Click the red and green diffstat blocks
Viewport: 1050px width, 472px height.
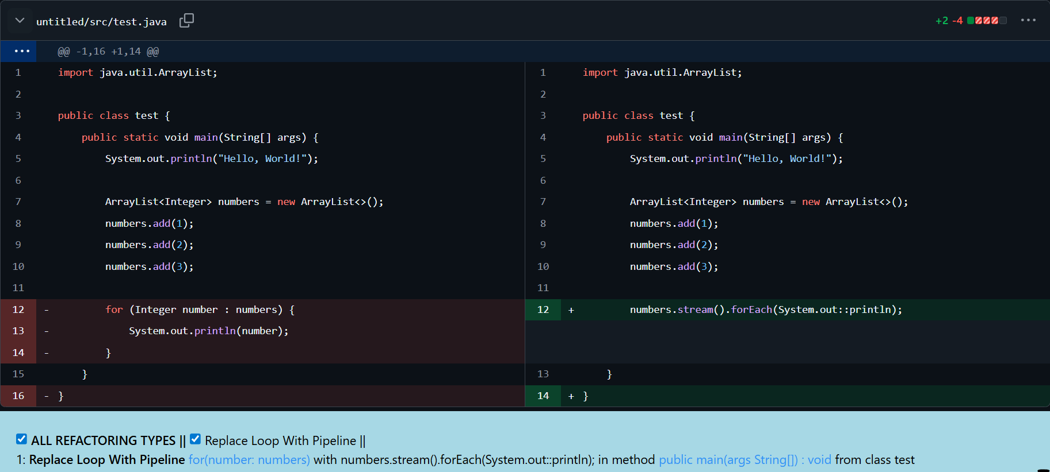coord(986,21)
